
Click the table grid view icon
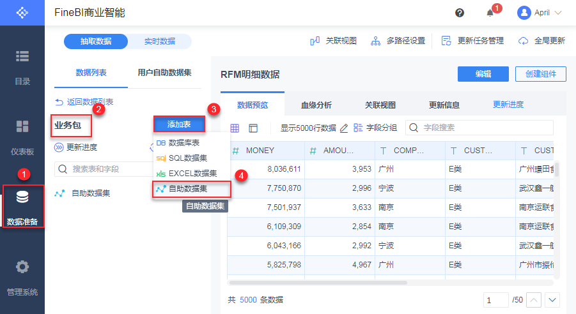click(235, 128)
